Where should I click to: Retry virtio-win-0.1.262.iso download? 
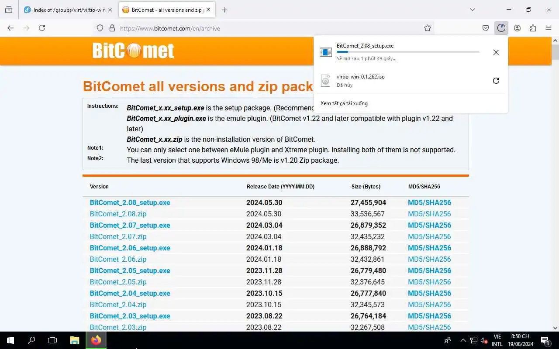496,81
